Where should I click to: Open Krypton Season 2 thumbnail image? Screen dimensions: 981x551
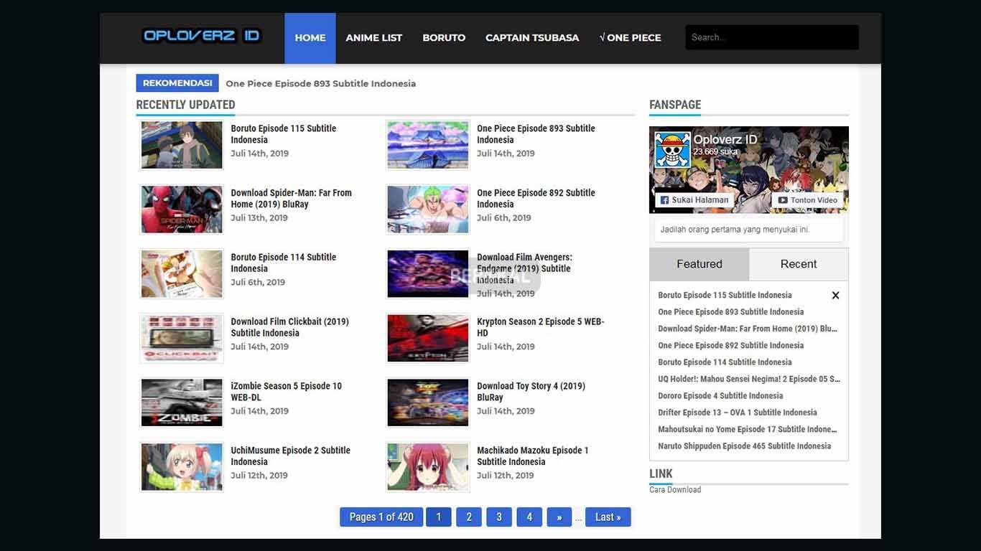coord(428,338)
